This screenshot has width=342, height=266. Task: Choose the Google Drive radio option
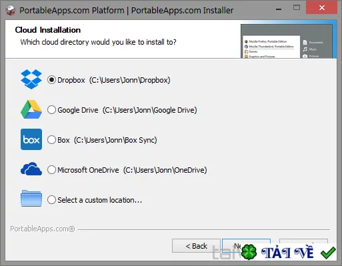[51, 110]
